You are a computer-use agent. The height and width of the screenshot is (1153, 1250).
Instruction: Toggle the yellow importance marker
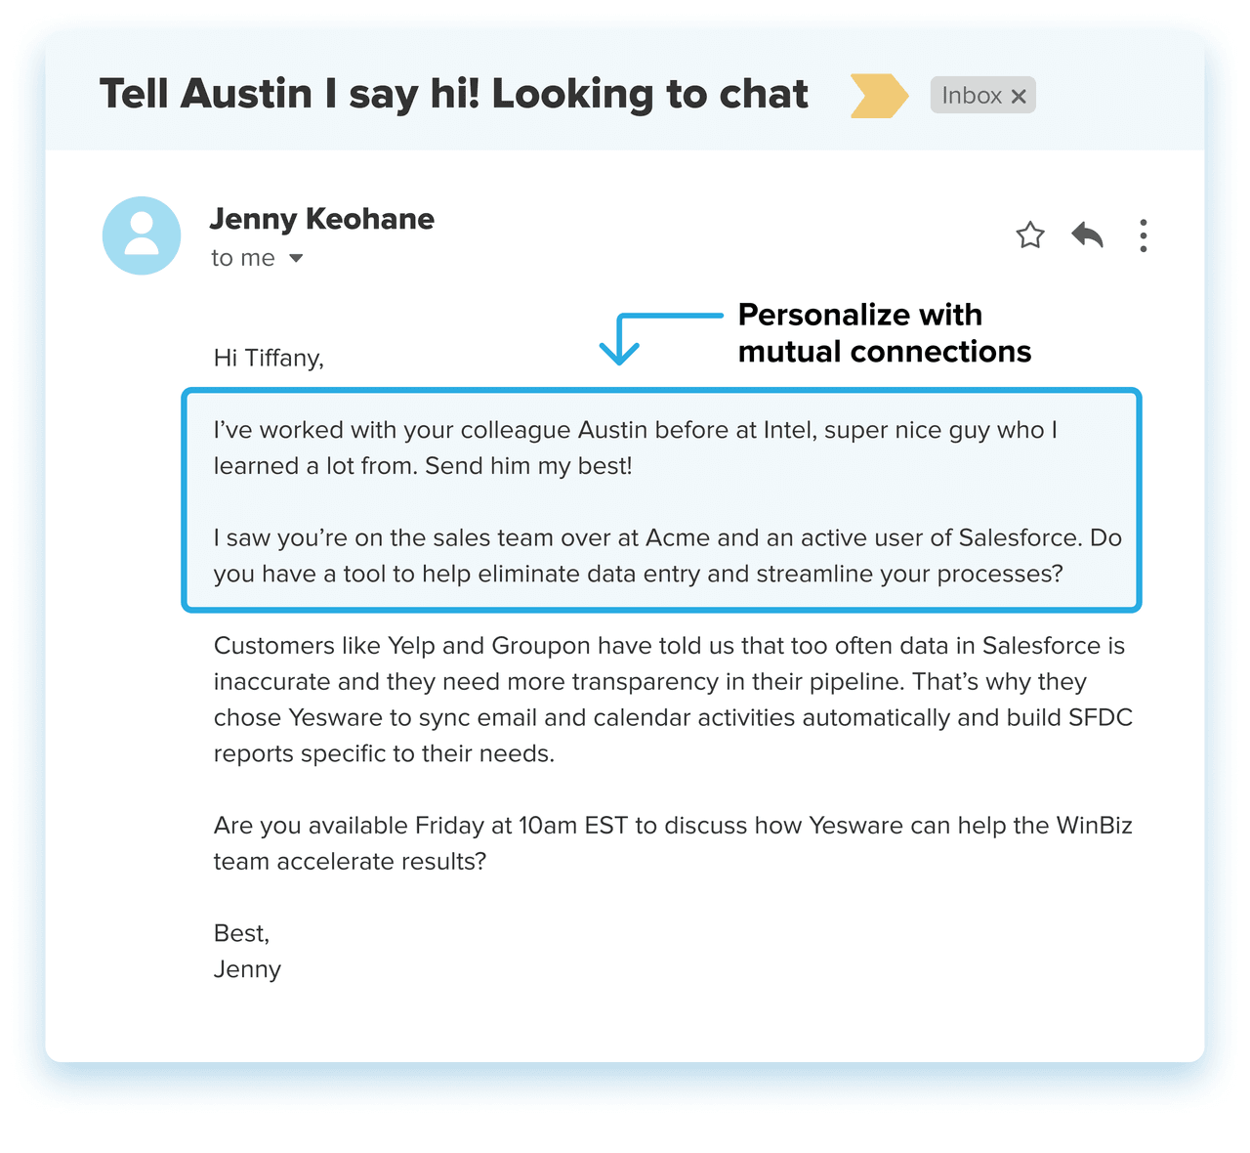click(x=878, y=96)
